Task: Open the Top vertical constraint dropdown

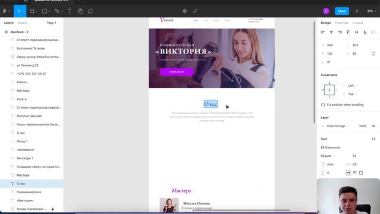Action: [352, 94]
